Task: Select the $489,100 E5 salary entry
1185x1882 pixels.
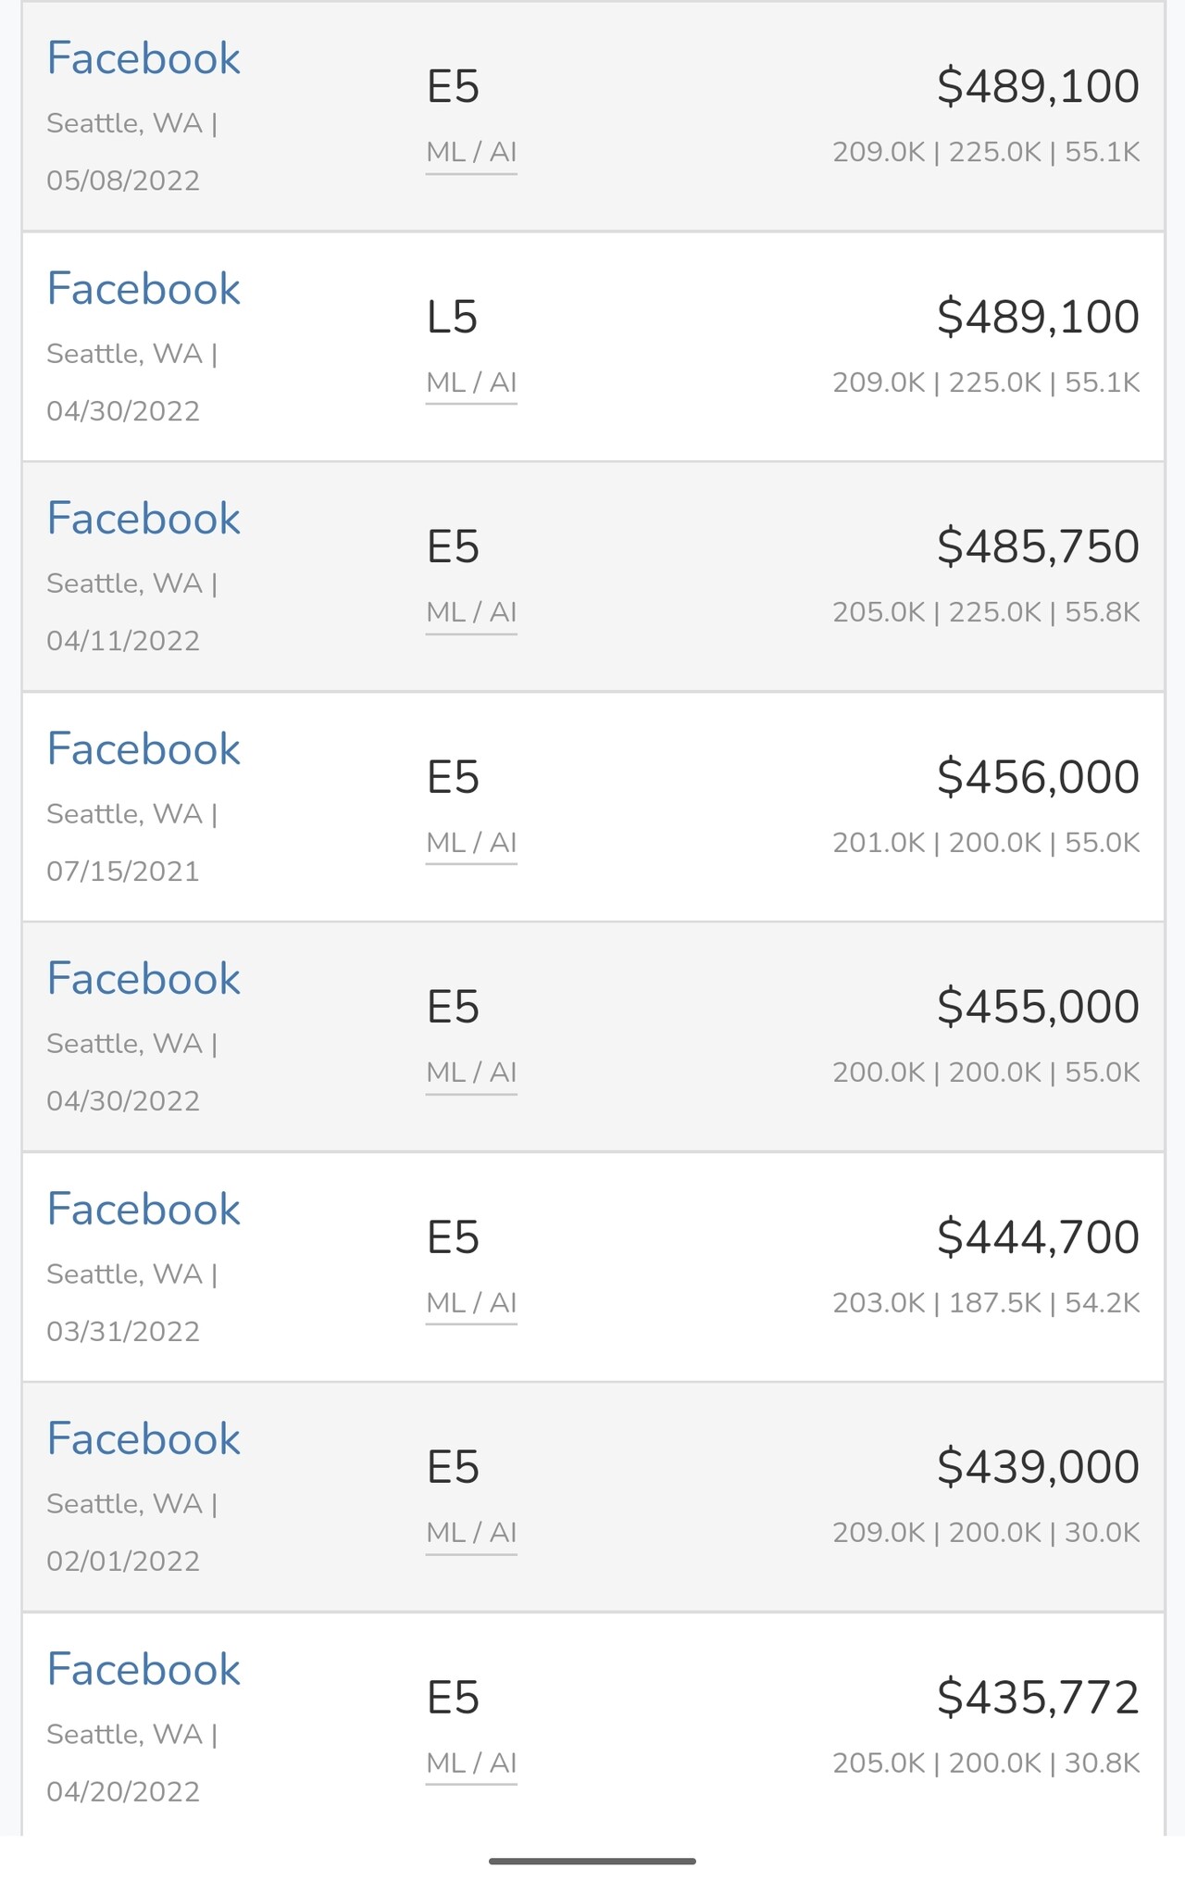Action: coord(593,117)
